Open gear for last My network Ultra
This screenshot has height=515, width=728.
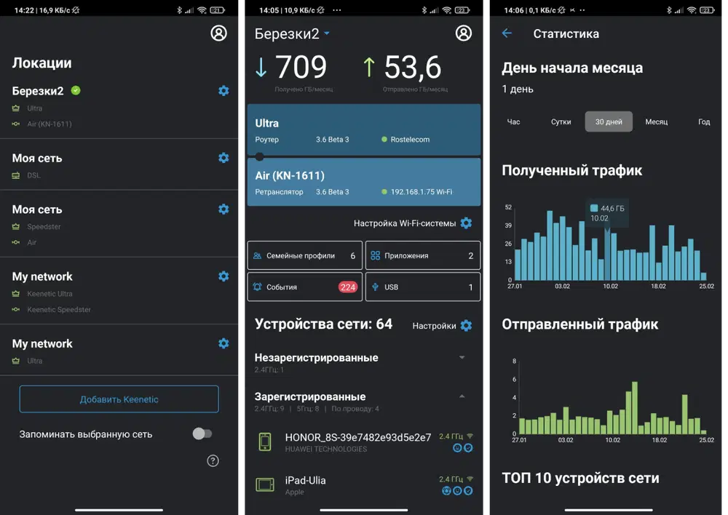click(x=223, y=343)
